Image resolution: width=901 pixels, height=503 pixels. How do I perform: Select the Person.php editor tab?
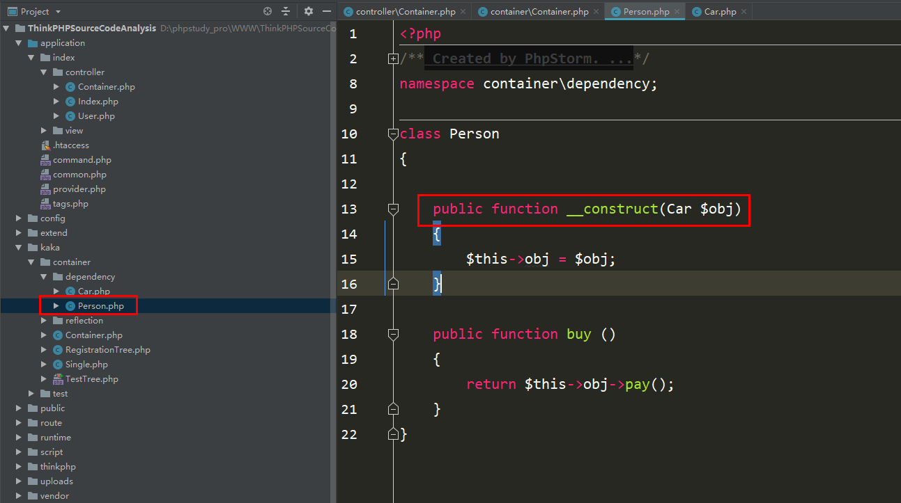coord(646,12)
